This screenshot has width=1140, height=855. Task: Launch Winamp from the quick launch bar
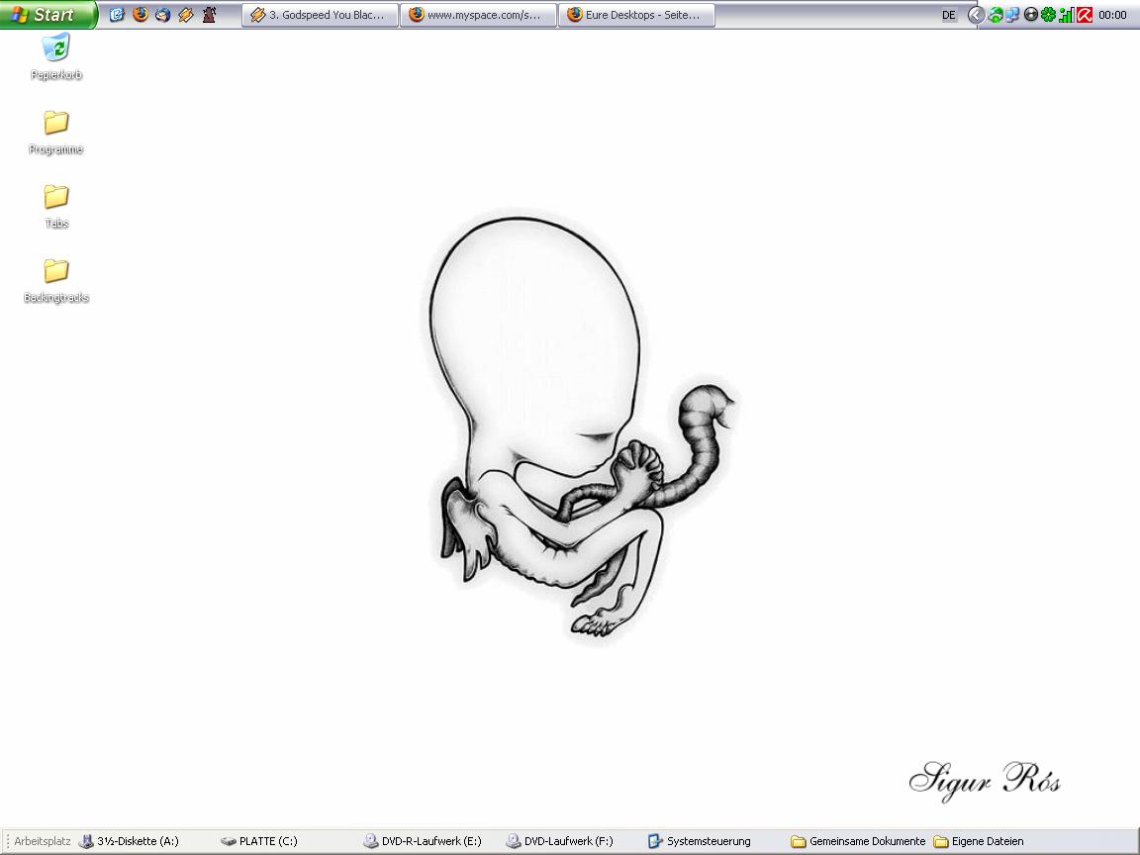pyautogui.click(x=186, y=15)
